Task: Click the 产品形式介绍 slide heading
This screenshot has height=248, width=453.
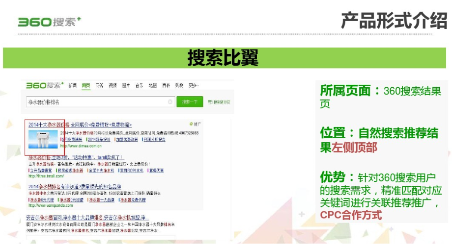Action: point(394,21)
